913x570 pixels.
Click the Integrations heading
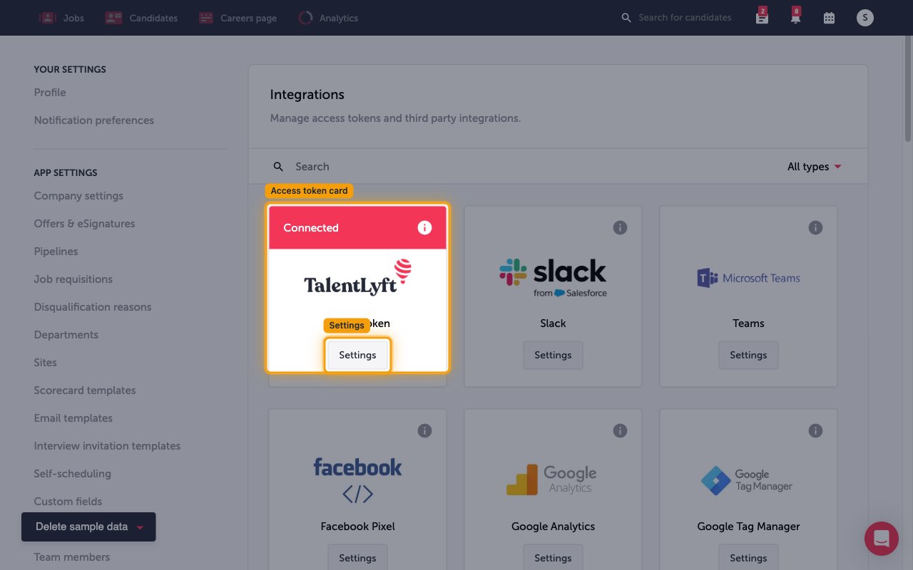click(x=307, y=95)
